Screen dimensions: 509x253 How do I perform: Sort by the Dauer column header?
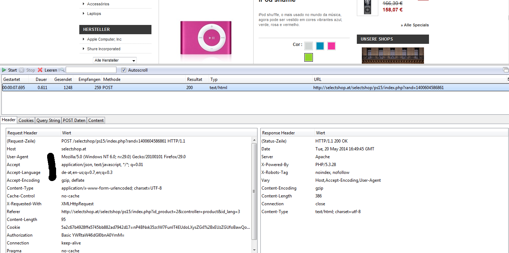[39, 79]
